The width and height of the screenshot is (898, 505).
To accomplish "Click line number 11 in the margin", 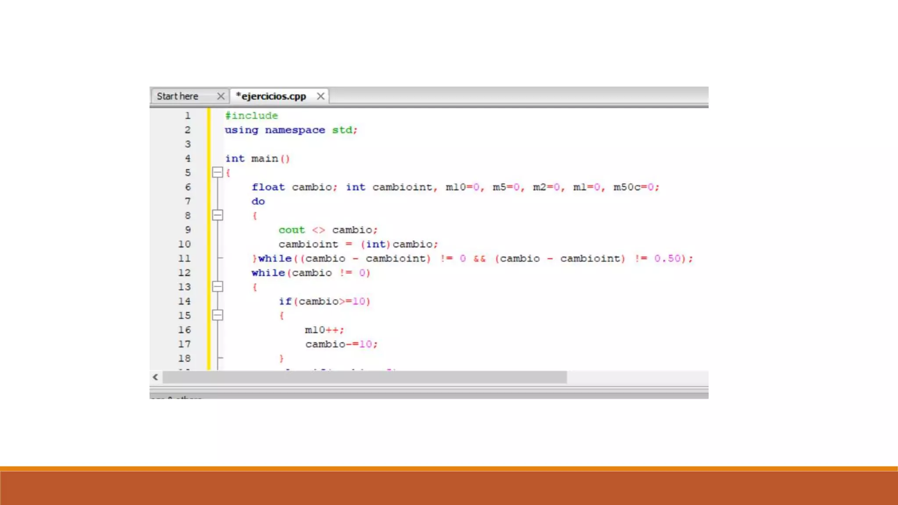I will coord(185,259).
